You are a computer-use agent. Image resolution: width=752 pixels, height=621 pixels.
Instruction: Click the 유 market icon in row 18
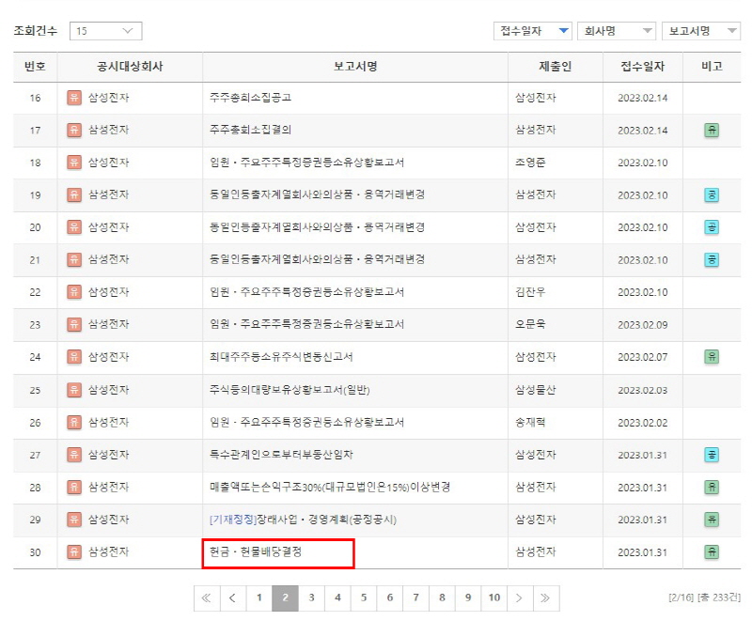point(74,163)
